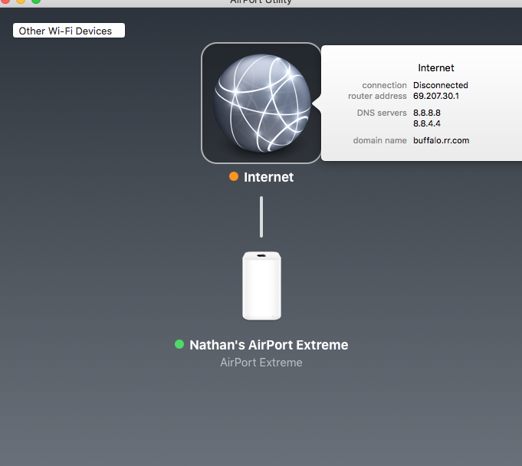Click the "Internet" label under the globe
The width and height of the screenshot is (522, 466).
click(x=268, y=177)
